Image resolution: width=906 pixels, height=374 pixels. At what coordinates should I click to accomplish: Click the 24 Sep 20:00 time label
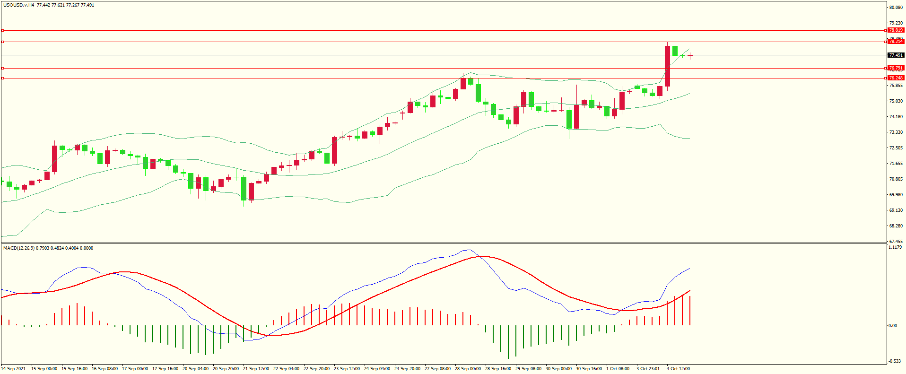pos(408,369)
